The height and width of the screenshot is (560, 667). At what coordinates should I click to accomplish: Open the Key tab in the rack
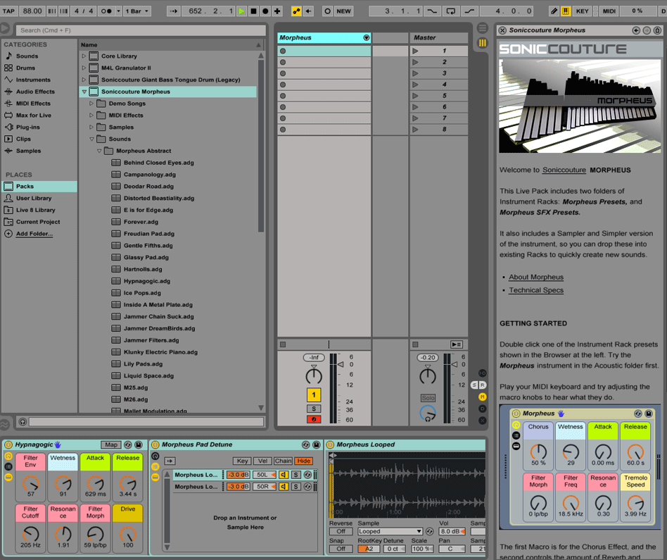242,461
